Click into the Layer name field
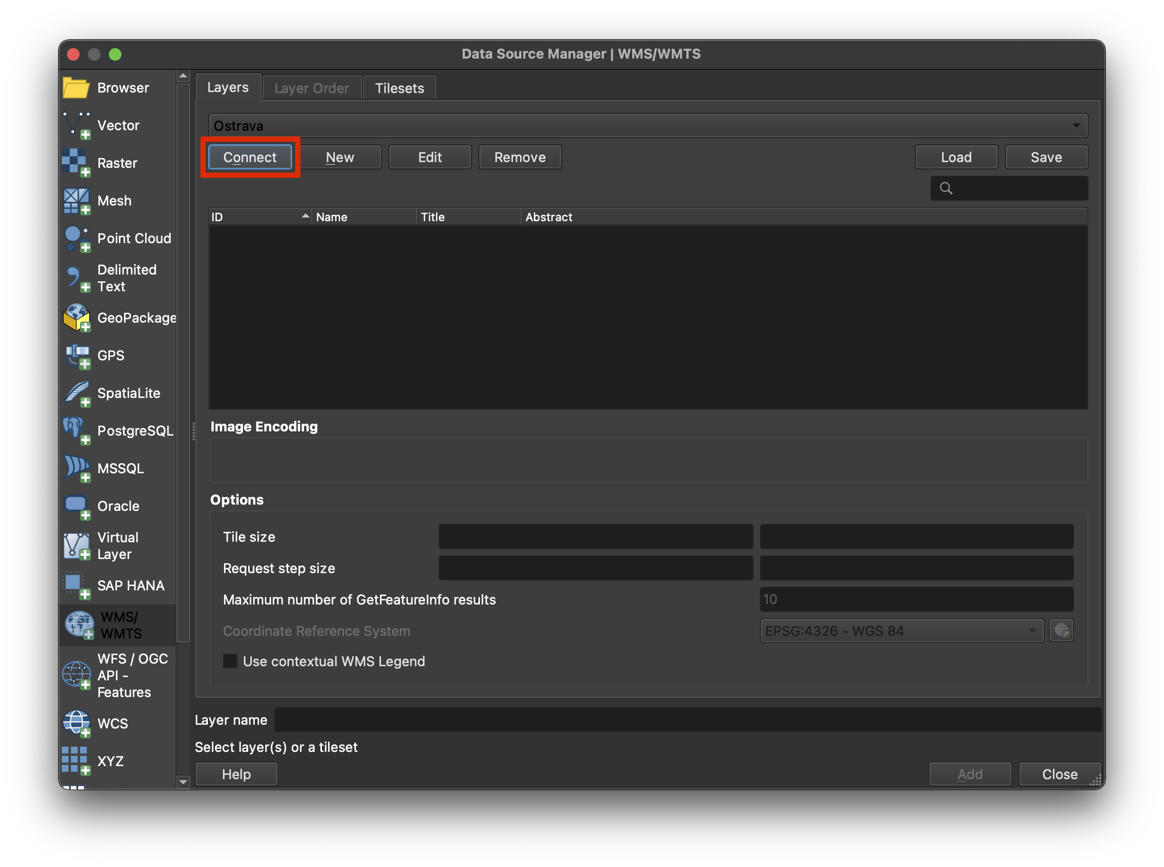 click(687, 720)
